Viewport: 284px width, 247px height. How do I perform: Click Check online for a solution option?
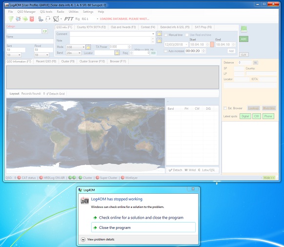coord(141,218)
